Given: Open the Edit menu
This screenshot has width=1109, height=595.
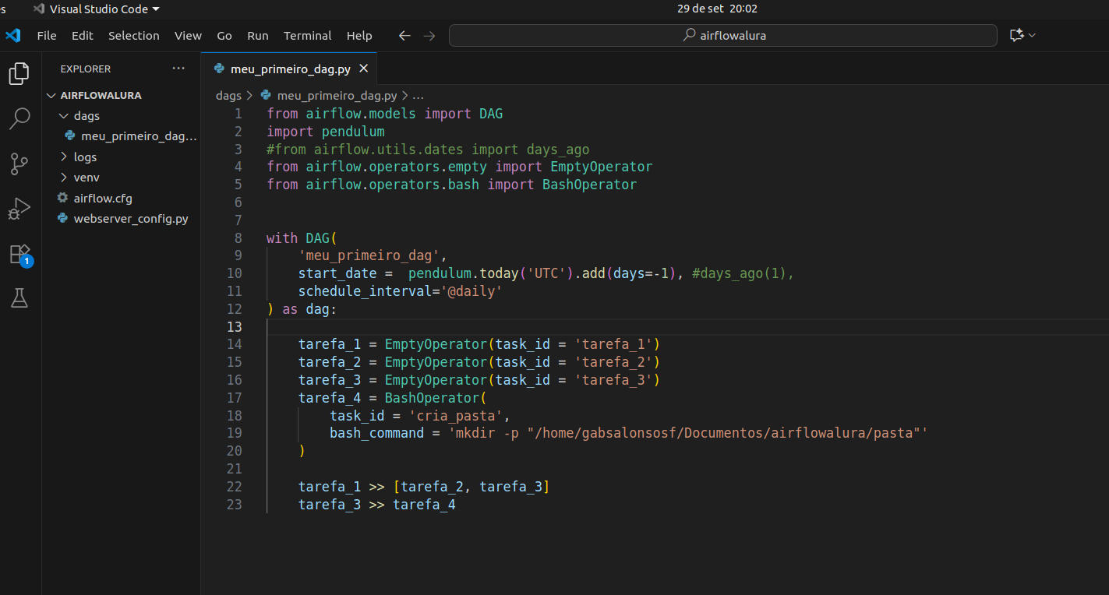Looking at the screenshot, I should pyautogui.click(x=82, y=36).
